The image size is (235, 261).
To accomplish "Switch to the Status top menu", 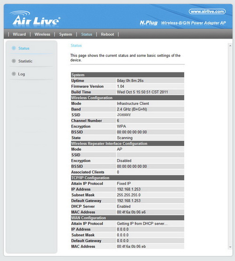I will pyautogui.click(x=86, y=34).
